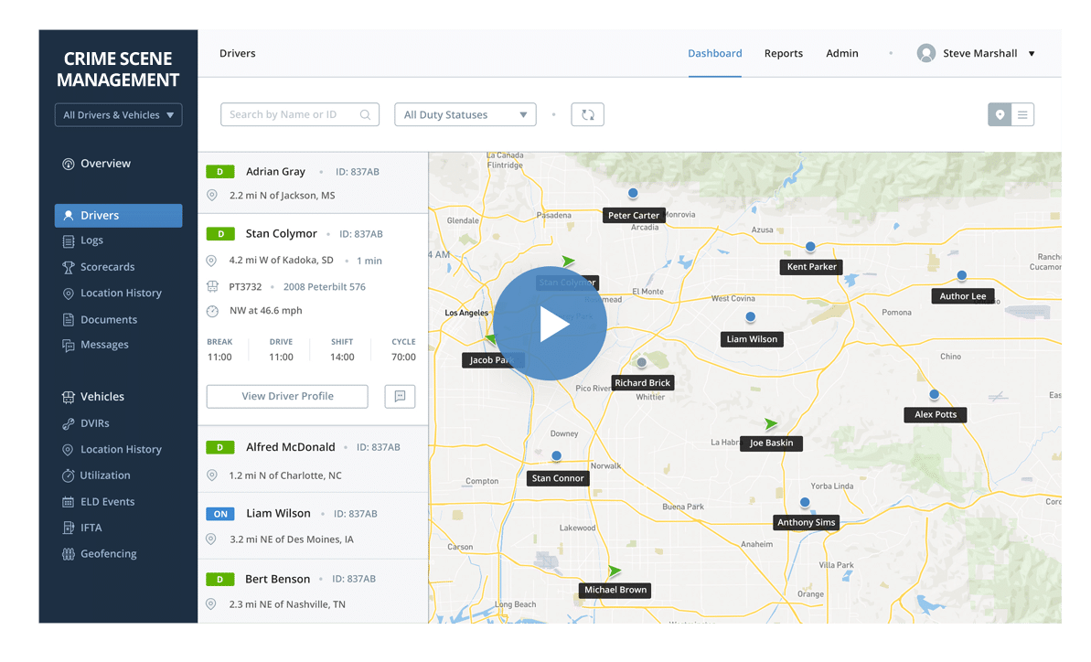Viewport: 1091px width, 662px height.
Task: Select the Peter Carter map marker
Action: coord(633,193)
